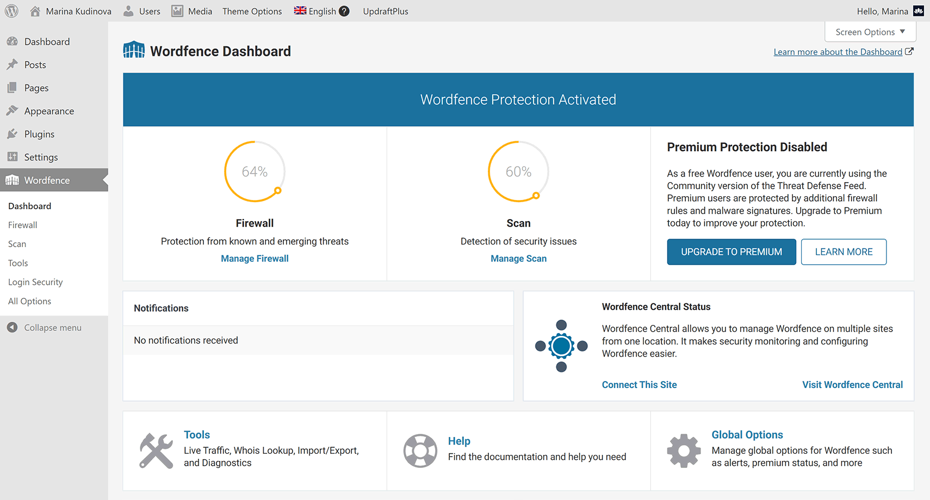Screen dimensions: 930x500
Task: Go to the Scan submenu item
Action: (17, 244)
